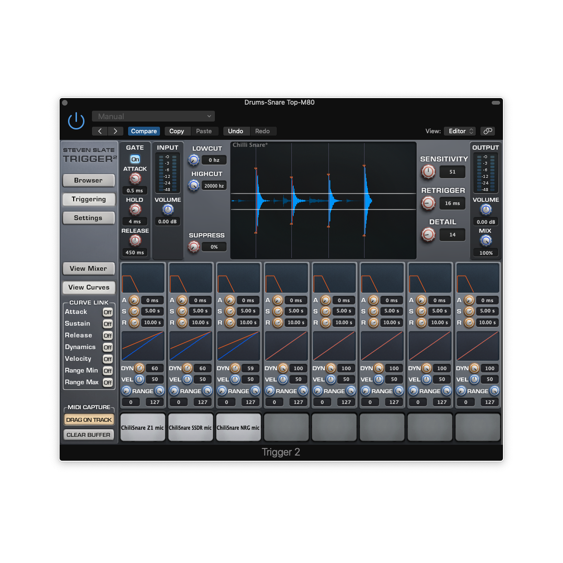563x563 pixels.
Task: Click the first slot's DYN knob
Action: click(x=139, y=368)
